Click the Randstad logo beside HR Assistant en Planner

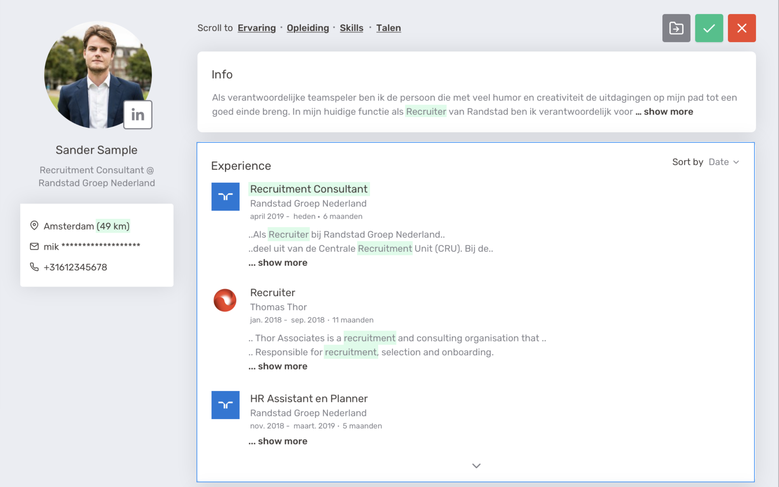pos(225,405)
